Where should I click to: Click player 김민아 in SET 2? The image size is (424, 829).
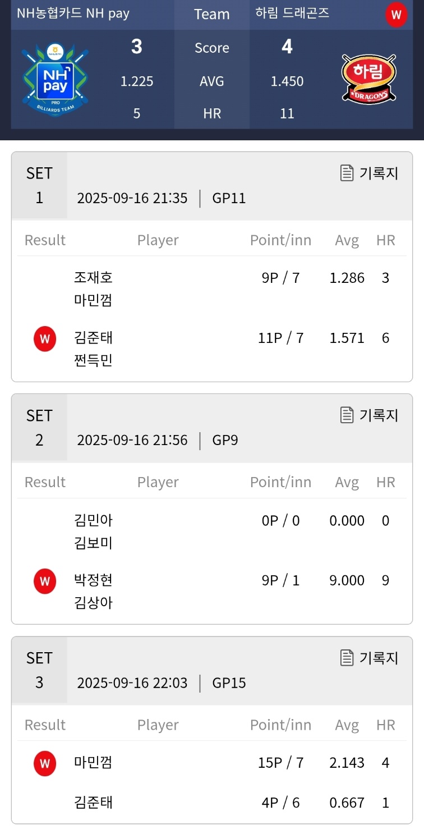coord(93,520)
